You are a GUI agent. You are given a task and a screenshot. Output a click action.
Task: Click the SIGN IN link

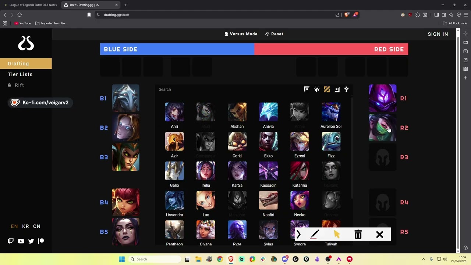[438, 34]
